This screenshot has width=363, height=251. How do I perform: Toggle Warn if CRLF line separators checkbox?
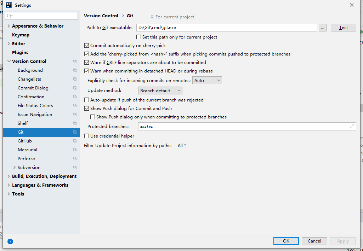point(86,63)
